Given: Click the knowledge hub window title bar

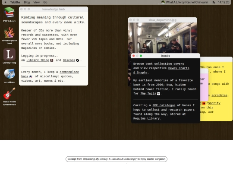Looking at the screenshot, I should click(x=54, y=9).
